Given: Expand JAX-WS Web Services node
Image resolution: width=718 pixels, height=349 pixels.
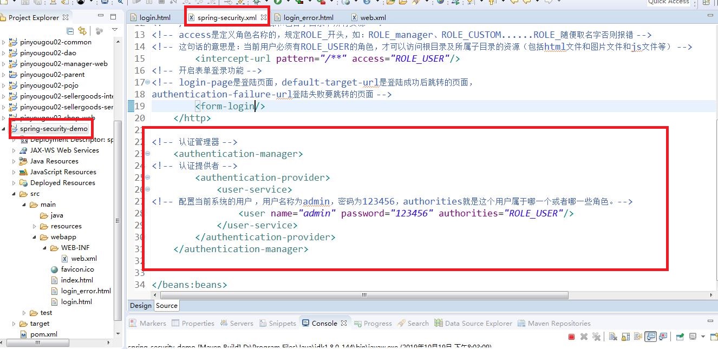Looking at the screenshot, I should click(14, 150).
